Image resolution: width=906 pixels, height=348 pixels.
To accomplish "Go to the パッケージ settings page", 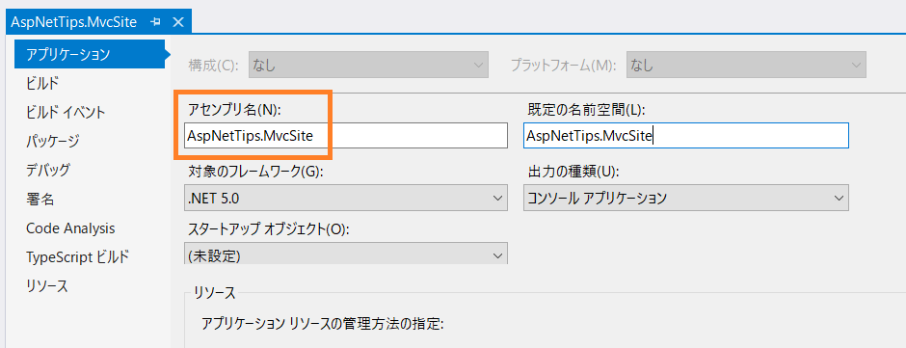I will point(53,141).
